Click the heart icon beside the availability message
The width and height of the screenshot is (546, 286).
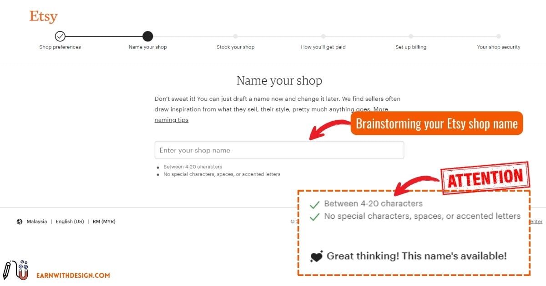coord(317,256)
